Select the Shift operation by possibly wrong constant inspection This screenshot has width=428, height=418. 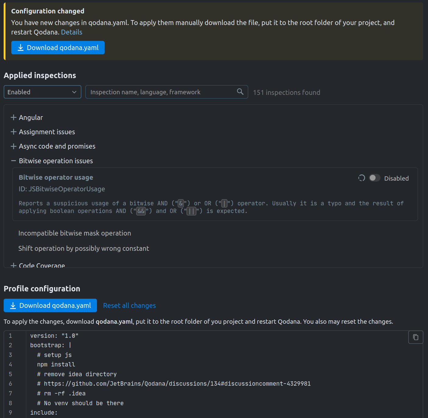(84, 248)
